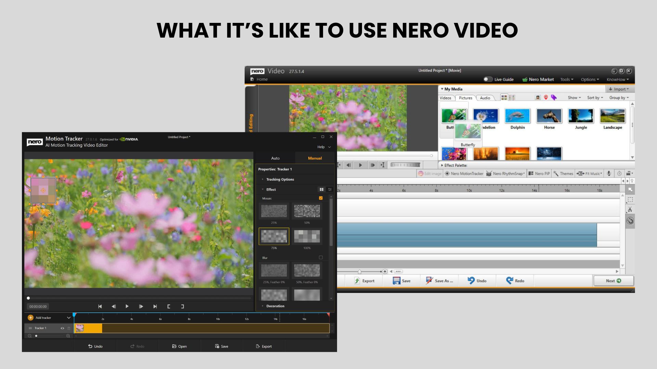Viewport: 657px width, 369px height.
Task: Set the end marker bracket in Motion Tracker
Action: click(182, 306)
